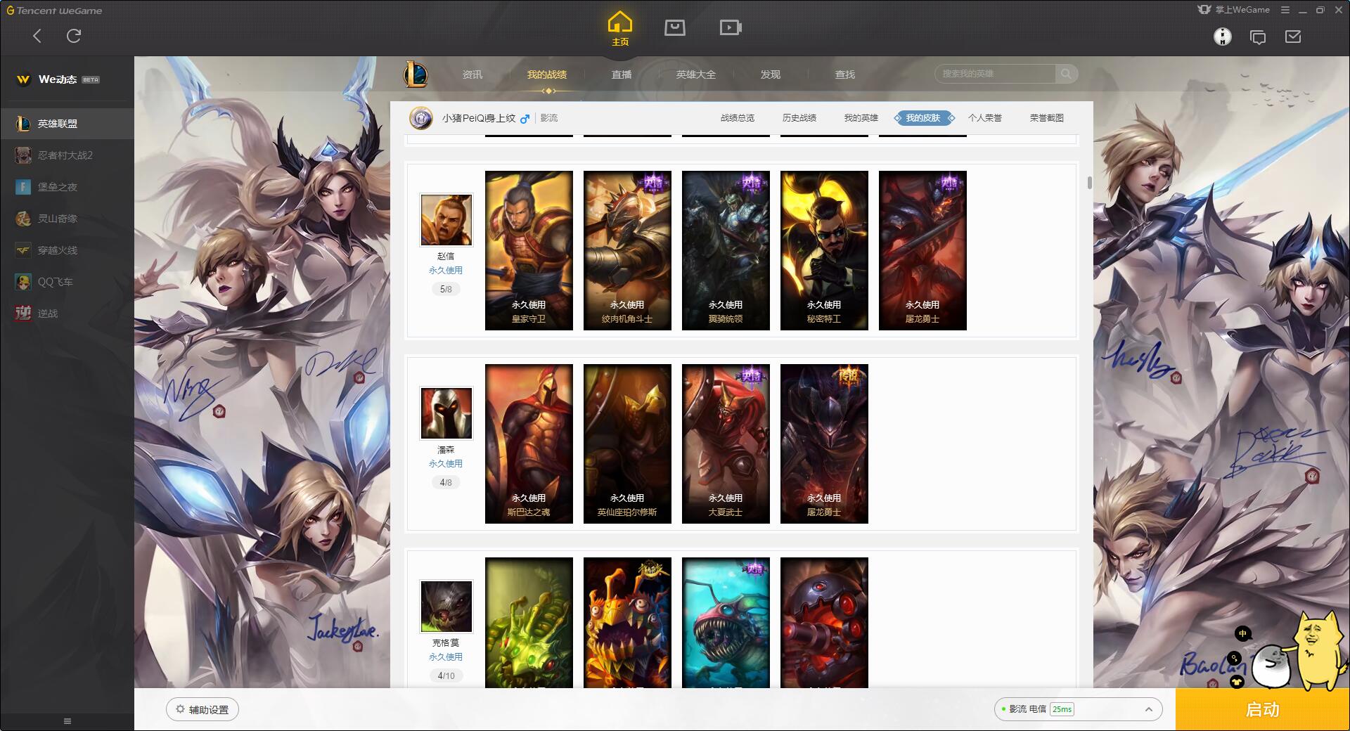Open the mail envelope icon
1350x731 pixels.
click(1293, 37)
